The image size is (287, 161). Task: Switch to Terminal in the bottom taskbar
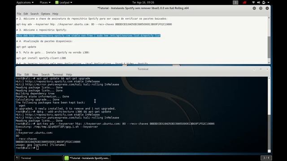coord(39,158)
